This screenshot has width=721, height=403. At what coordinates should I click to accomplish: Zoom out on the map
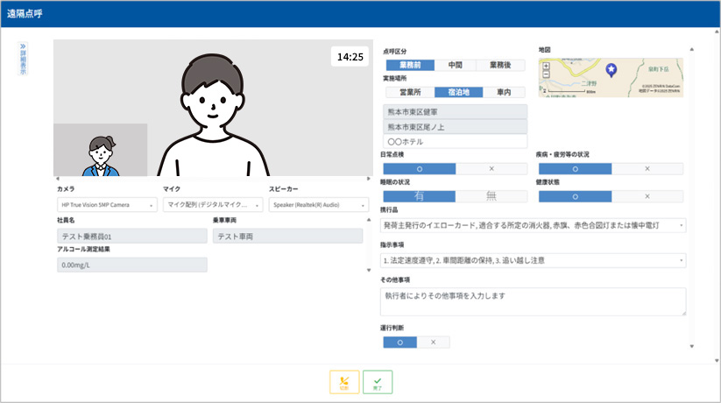(546, 74)
